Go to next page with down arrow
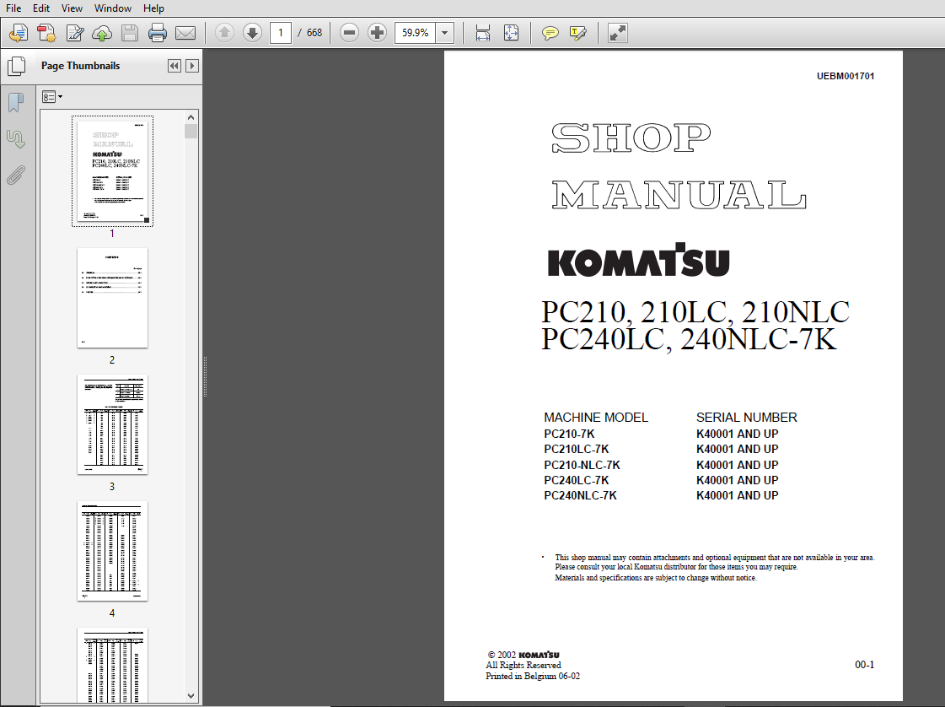The width and height of the screenshot is (945, 707). (253, 33)
